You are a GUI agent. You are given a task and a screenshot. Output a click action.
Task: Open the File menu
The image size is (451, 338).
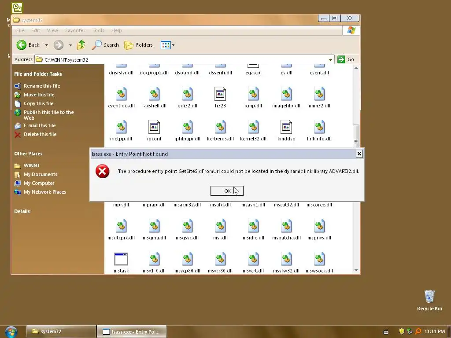coord(20,30)
